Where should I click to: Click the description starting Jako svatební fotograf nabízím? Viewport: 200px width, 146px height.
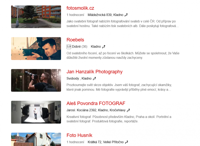point(122,23)
